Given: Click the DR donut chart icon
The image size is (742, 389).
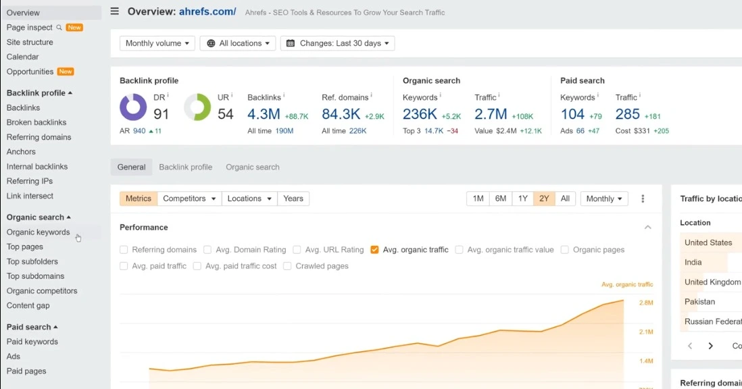Looking at the screenshot, I should (x=133, y=107).
